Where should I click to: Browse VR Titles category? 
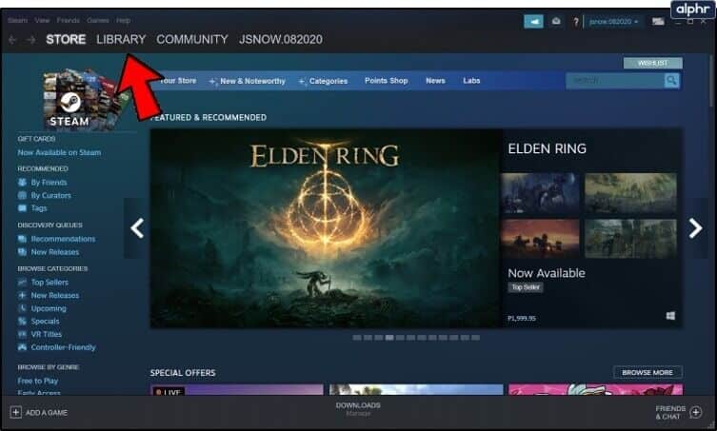pos(47,334)
